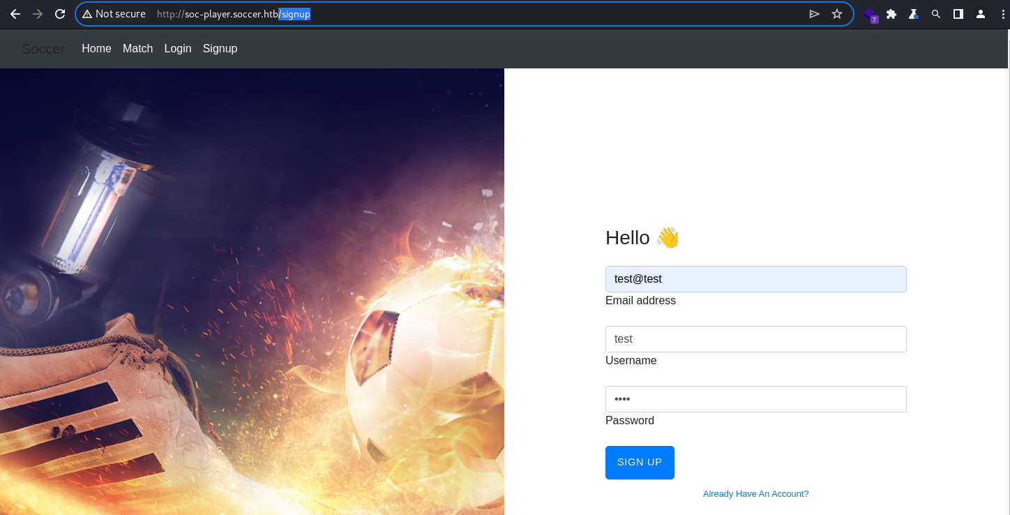This screenshot has width=1010, height=515.
Task: Select the Password field
Action: point(756,399)
